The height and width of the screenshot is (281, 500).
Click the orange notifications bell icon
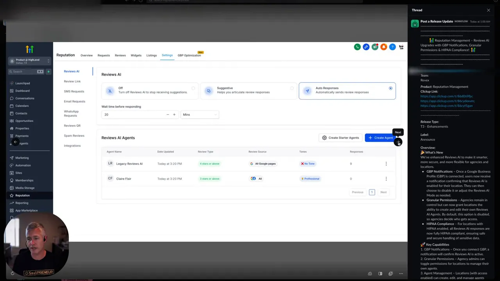(384, 47)
